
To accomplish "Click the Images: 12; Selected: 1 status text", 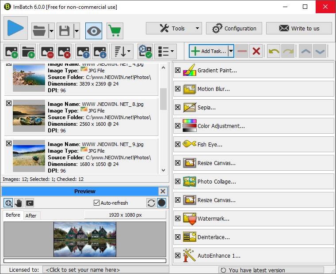I will [x=43, y=179].
